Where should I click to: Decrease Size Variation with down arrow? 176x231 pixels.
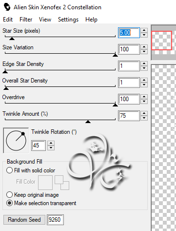pyautogui.click(x=144, y=52)
